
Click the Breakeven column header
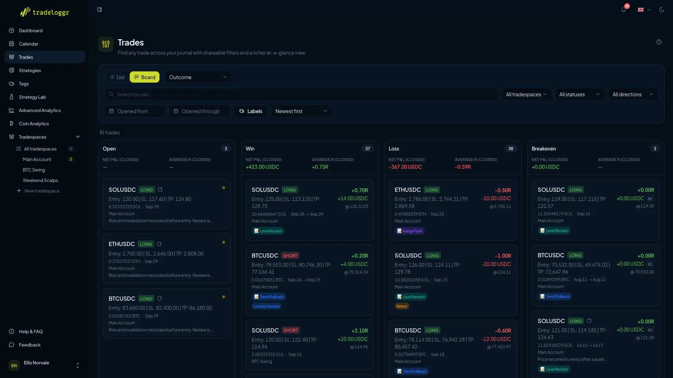[x=544, y=149]
